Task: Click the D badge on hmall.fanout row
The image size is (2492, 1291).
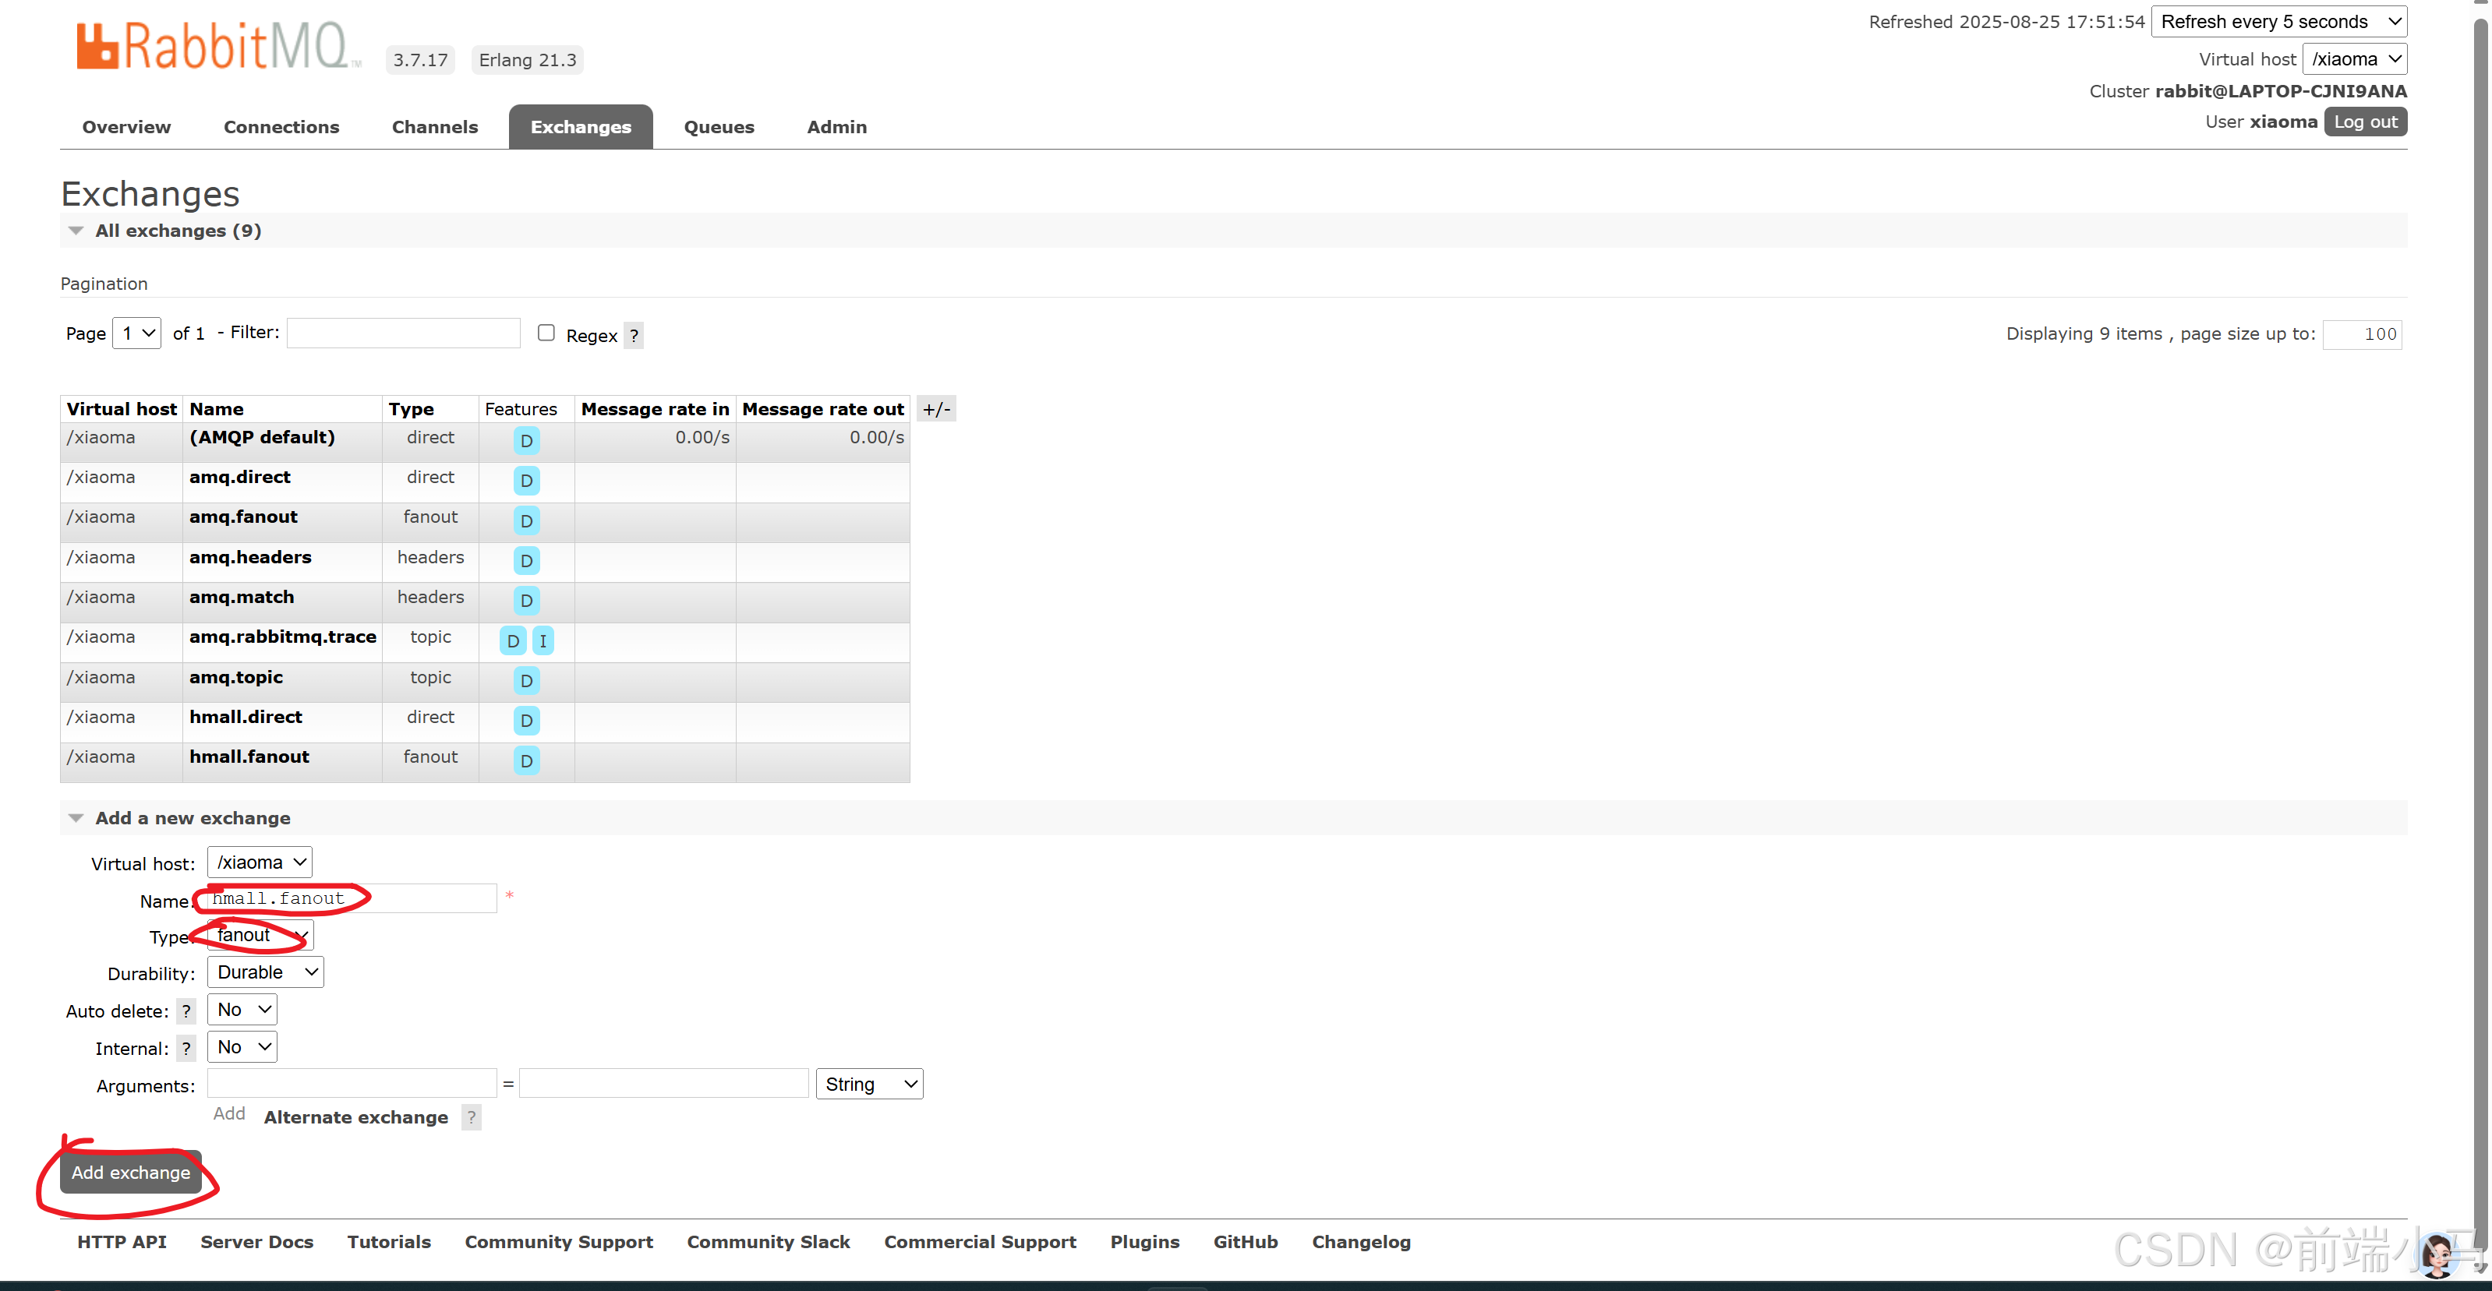Action: (x=526, y=760)
